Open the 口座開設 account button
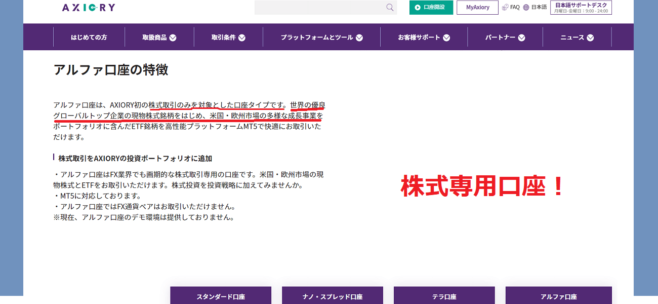The width and height of the screenshot is (658, 304). (x=431, y=7)
